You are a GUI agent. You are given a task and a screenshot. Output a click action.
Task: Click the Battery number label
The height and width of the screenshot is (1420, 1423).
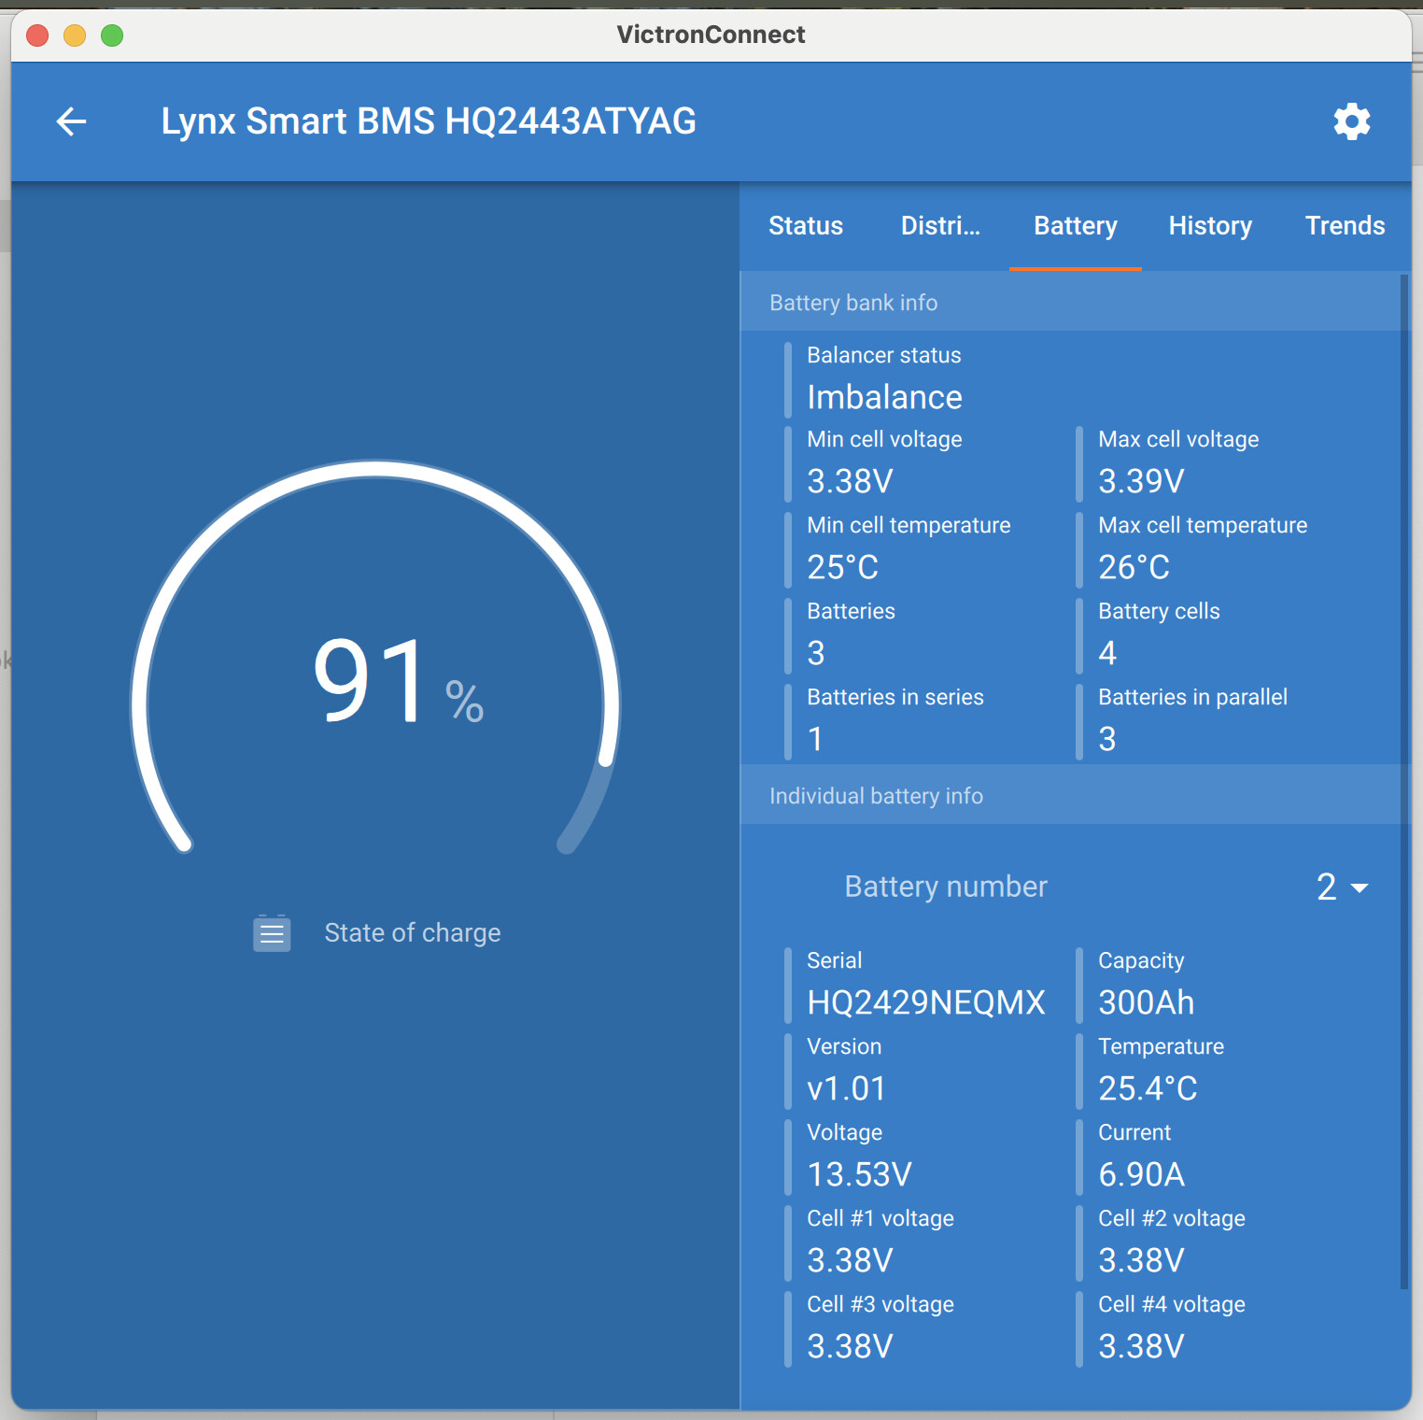(946, 887)
